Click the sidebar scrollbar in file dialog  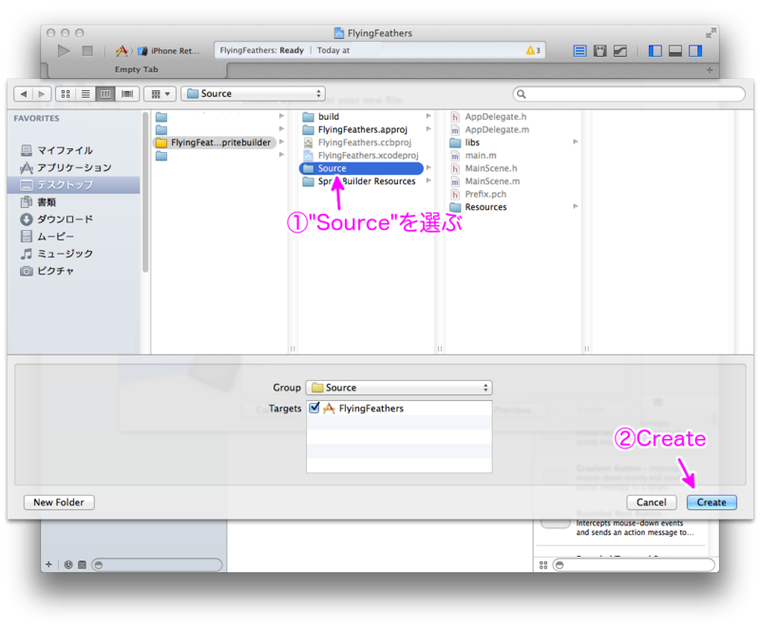point(145,193)
